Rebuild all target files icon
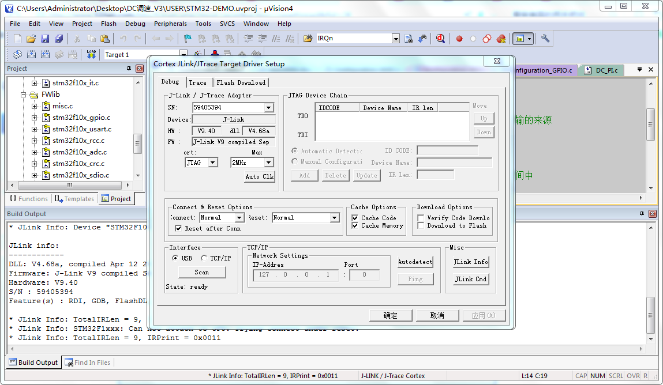This screenshot has width=663, height=385. [x=45, y=54]
